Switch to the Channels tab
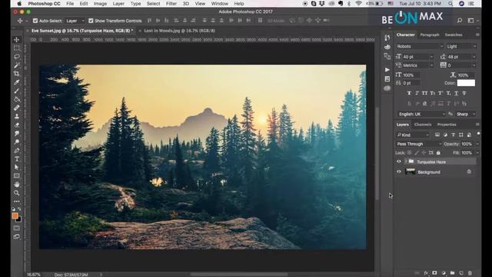This screenshot has width=492, height=277. pos(423,125)
